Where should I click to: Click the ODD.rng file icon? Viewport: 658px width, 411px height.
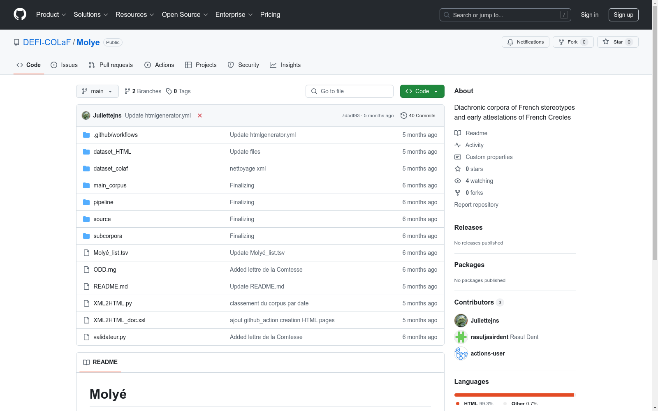click(x=86, y=270)
